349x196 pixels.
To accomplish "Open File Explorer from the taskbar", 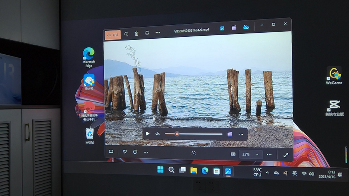I will pyautogui.click(x=193, y=171).
